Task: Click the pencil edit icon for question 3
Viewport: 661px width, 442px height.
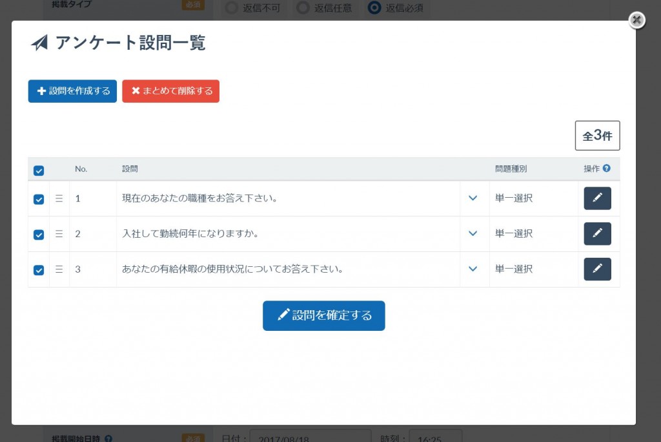Action: (597, 269)
